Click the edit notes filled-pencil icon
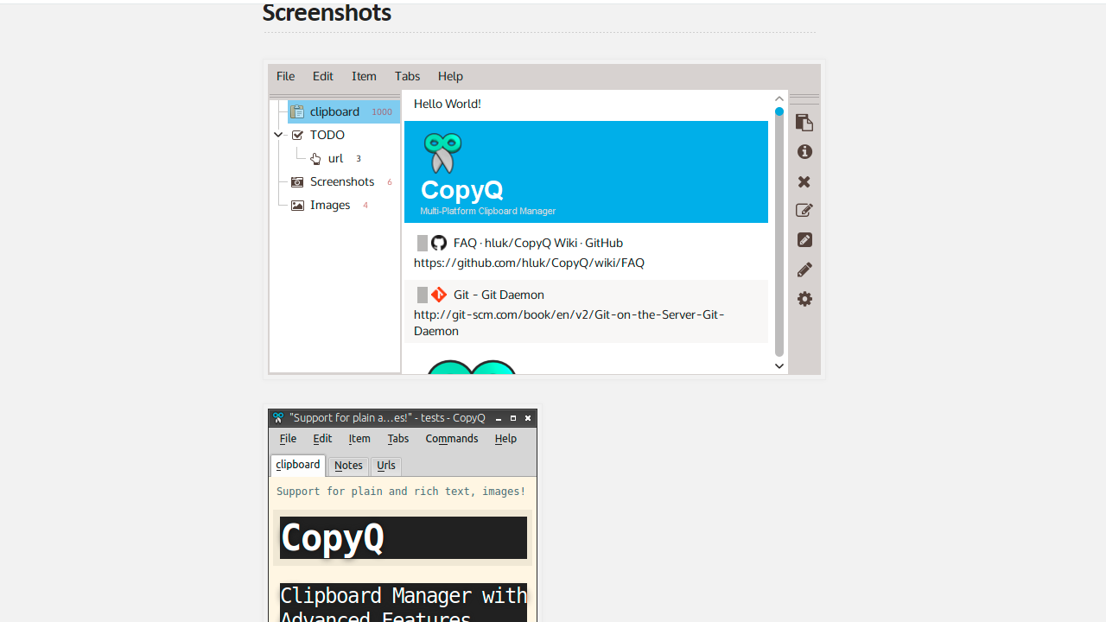1106x622 pixels. tap(804, 240)
